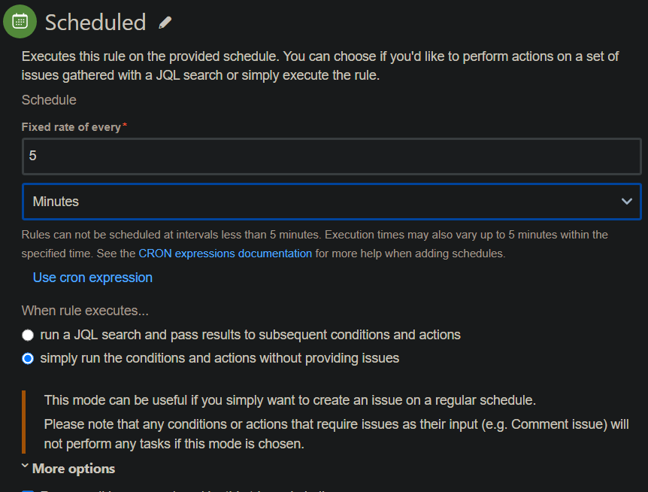Click the chevron arrow in the Minutes box
This screenshot has width=648, height=492.
click(626, 202)
